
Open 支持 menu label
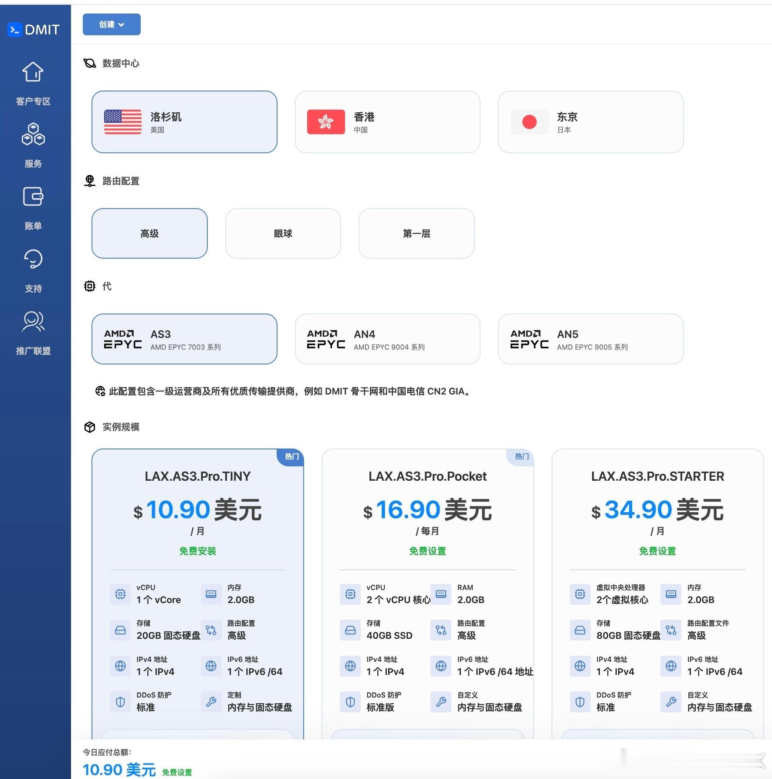33,289
